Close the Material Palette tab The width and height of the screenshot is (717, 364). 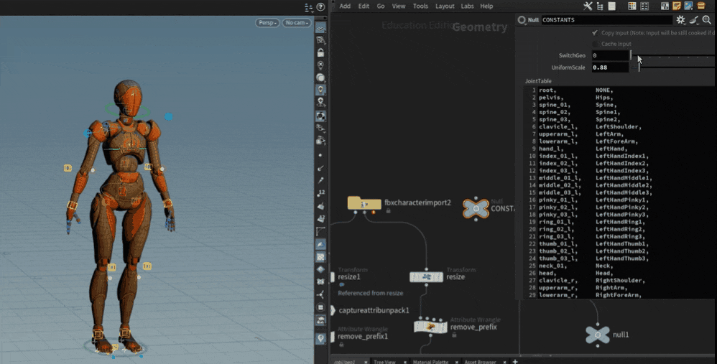pos(456,362)
